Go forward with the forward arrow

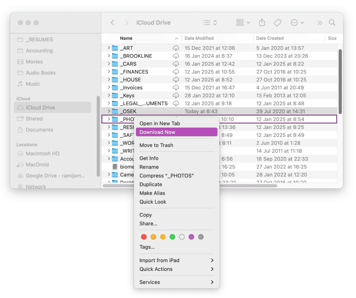coord(127,22)
